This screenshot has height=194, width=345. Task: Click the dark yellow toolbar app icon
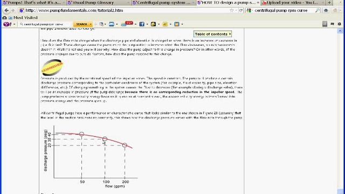153,24
